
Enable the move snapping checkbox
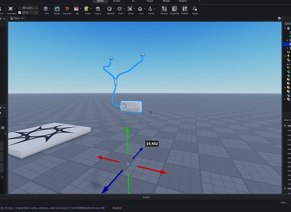(x=19, y=8)
